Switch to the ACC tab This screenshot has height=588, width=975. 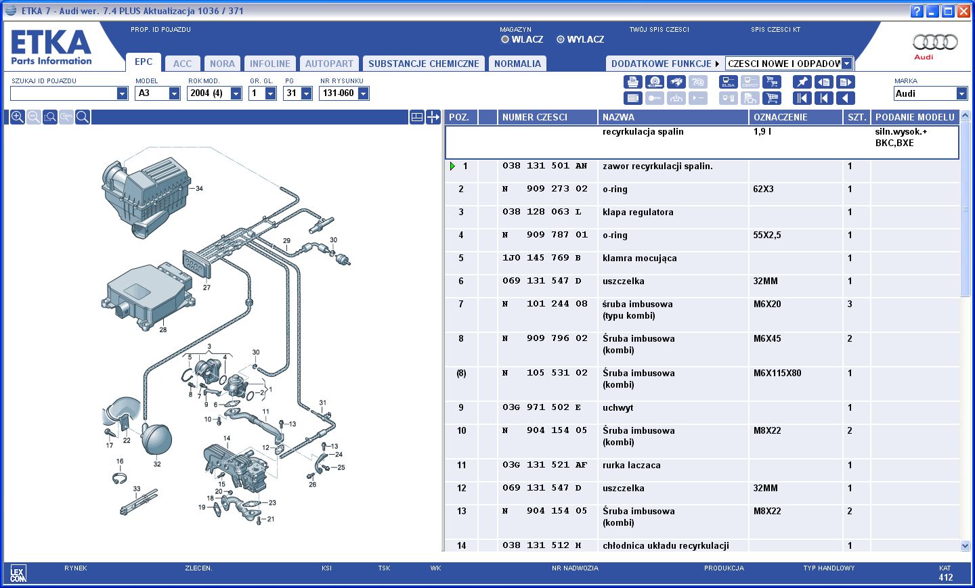(182, 64)
